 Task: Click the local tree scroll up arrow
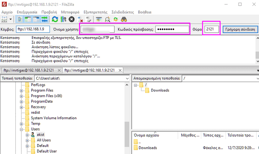(x=127, y=85)
